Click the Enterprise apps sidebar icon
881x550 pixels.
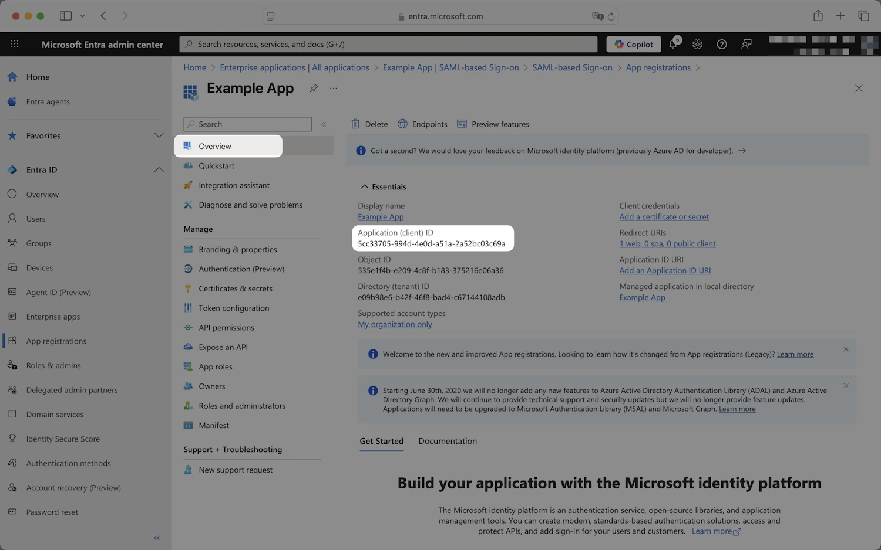tap(12, 317)
